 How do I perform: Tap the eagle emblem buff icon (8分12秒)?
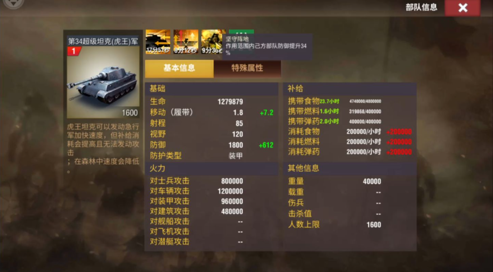pyautogui.click(x=186, y=42)
